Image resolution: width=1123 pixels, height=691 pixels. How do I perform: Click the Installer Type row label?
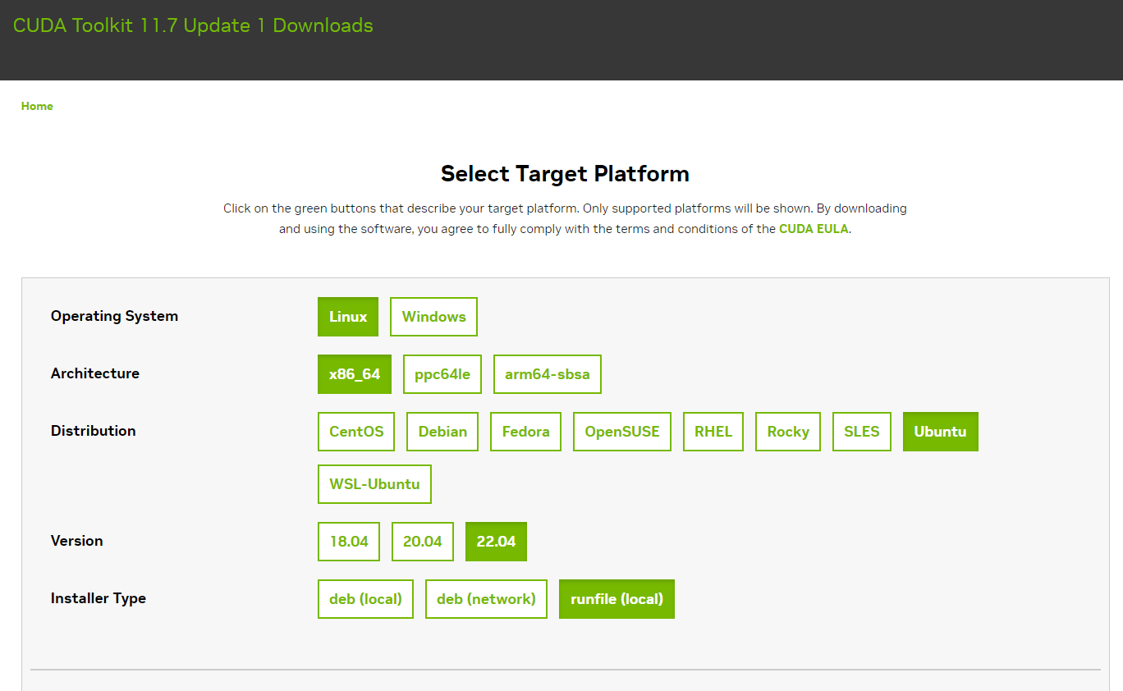point(99,598)
